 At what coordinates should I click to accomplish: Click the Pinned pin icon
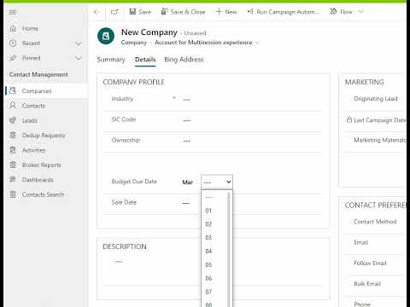click(13, 58)
